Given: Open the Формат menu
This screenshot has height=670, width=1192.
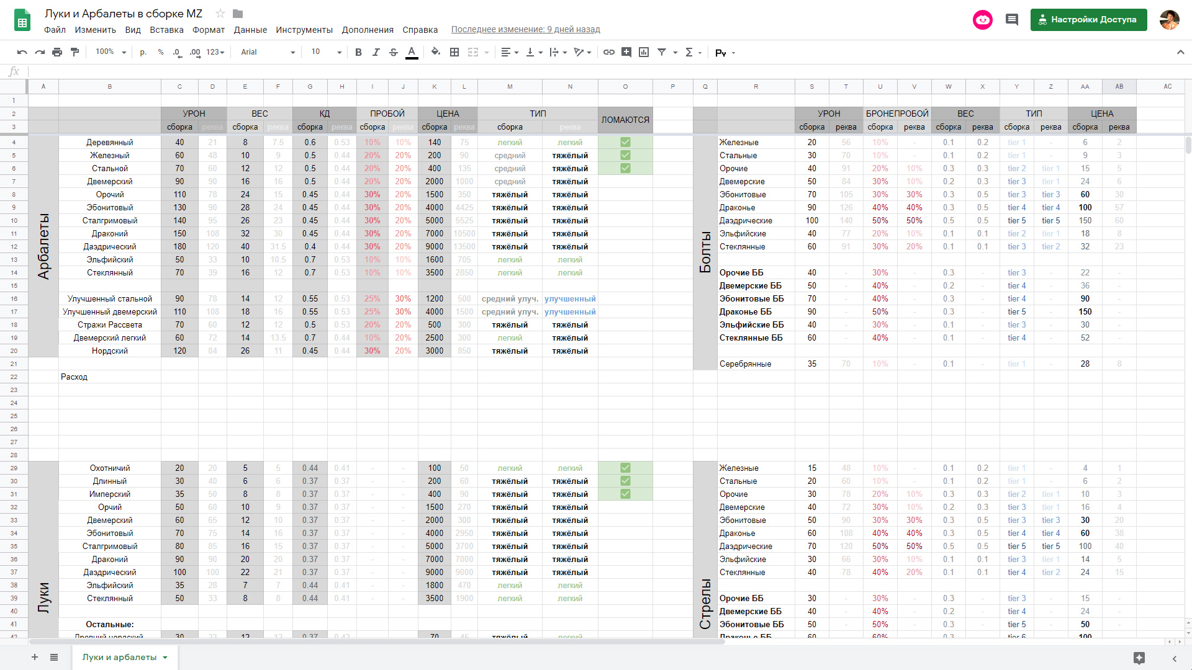Looking at the screenshot, I should pos(208,30).
